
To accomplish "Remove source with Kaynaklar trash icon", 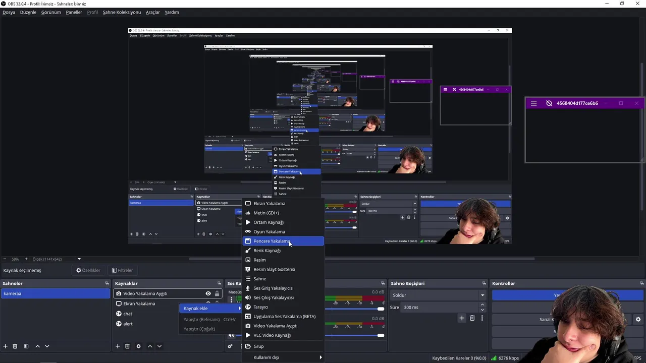I will coord(127,346).
